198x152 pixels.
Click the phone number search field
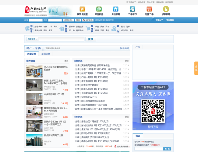149,149
